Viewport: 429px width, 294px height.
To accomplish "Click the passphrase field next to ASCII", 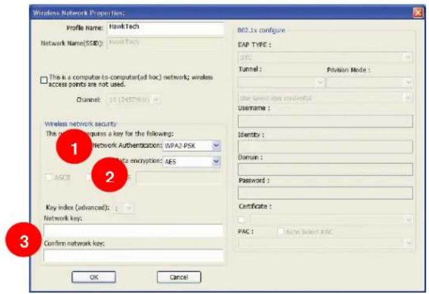I will click(x=178, y=178).
